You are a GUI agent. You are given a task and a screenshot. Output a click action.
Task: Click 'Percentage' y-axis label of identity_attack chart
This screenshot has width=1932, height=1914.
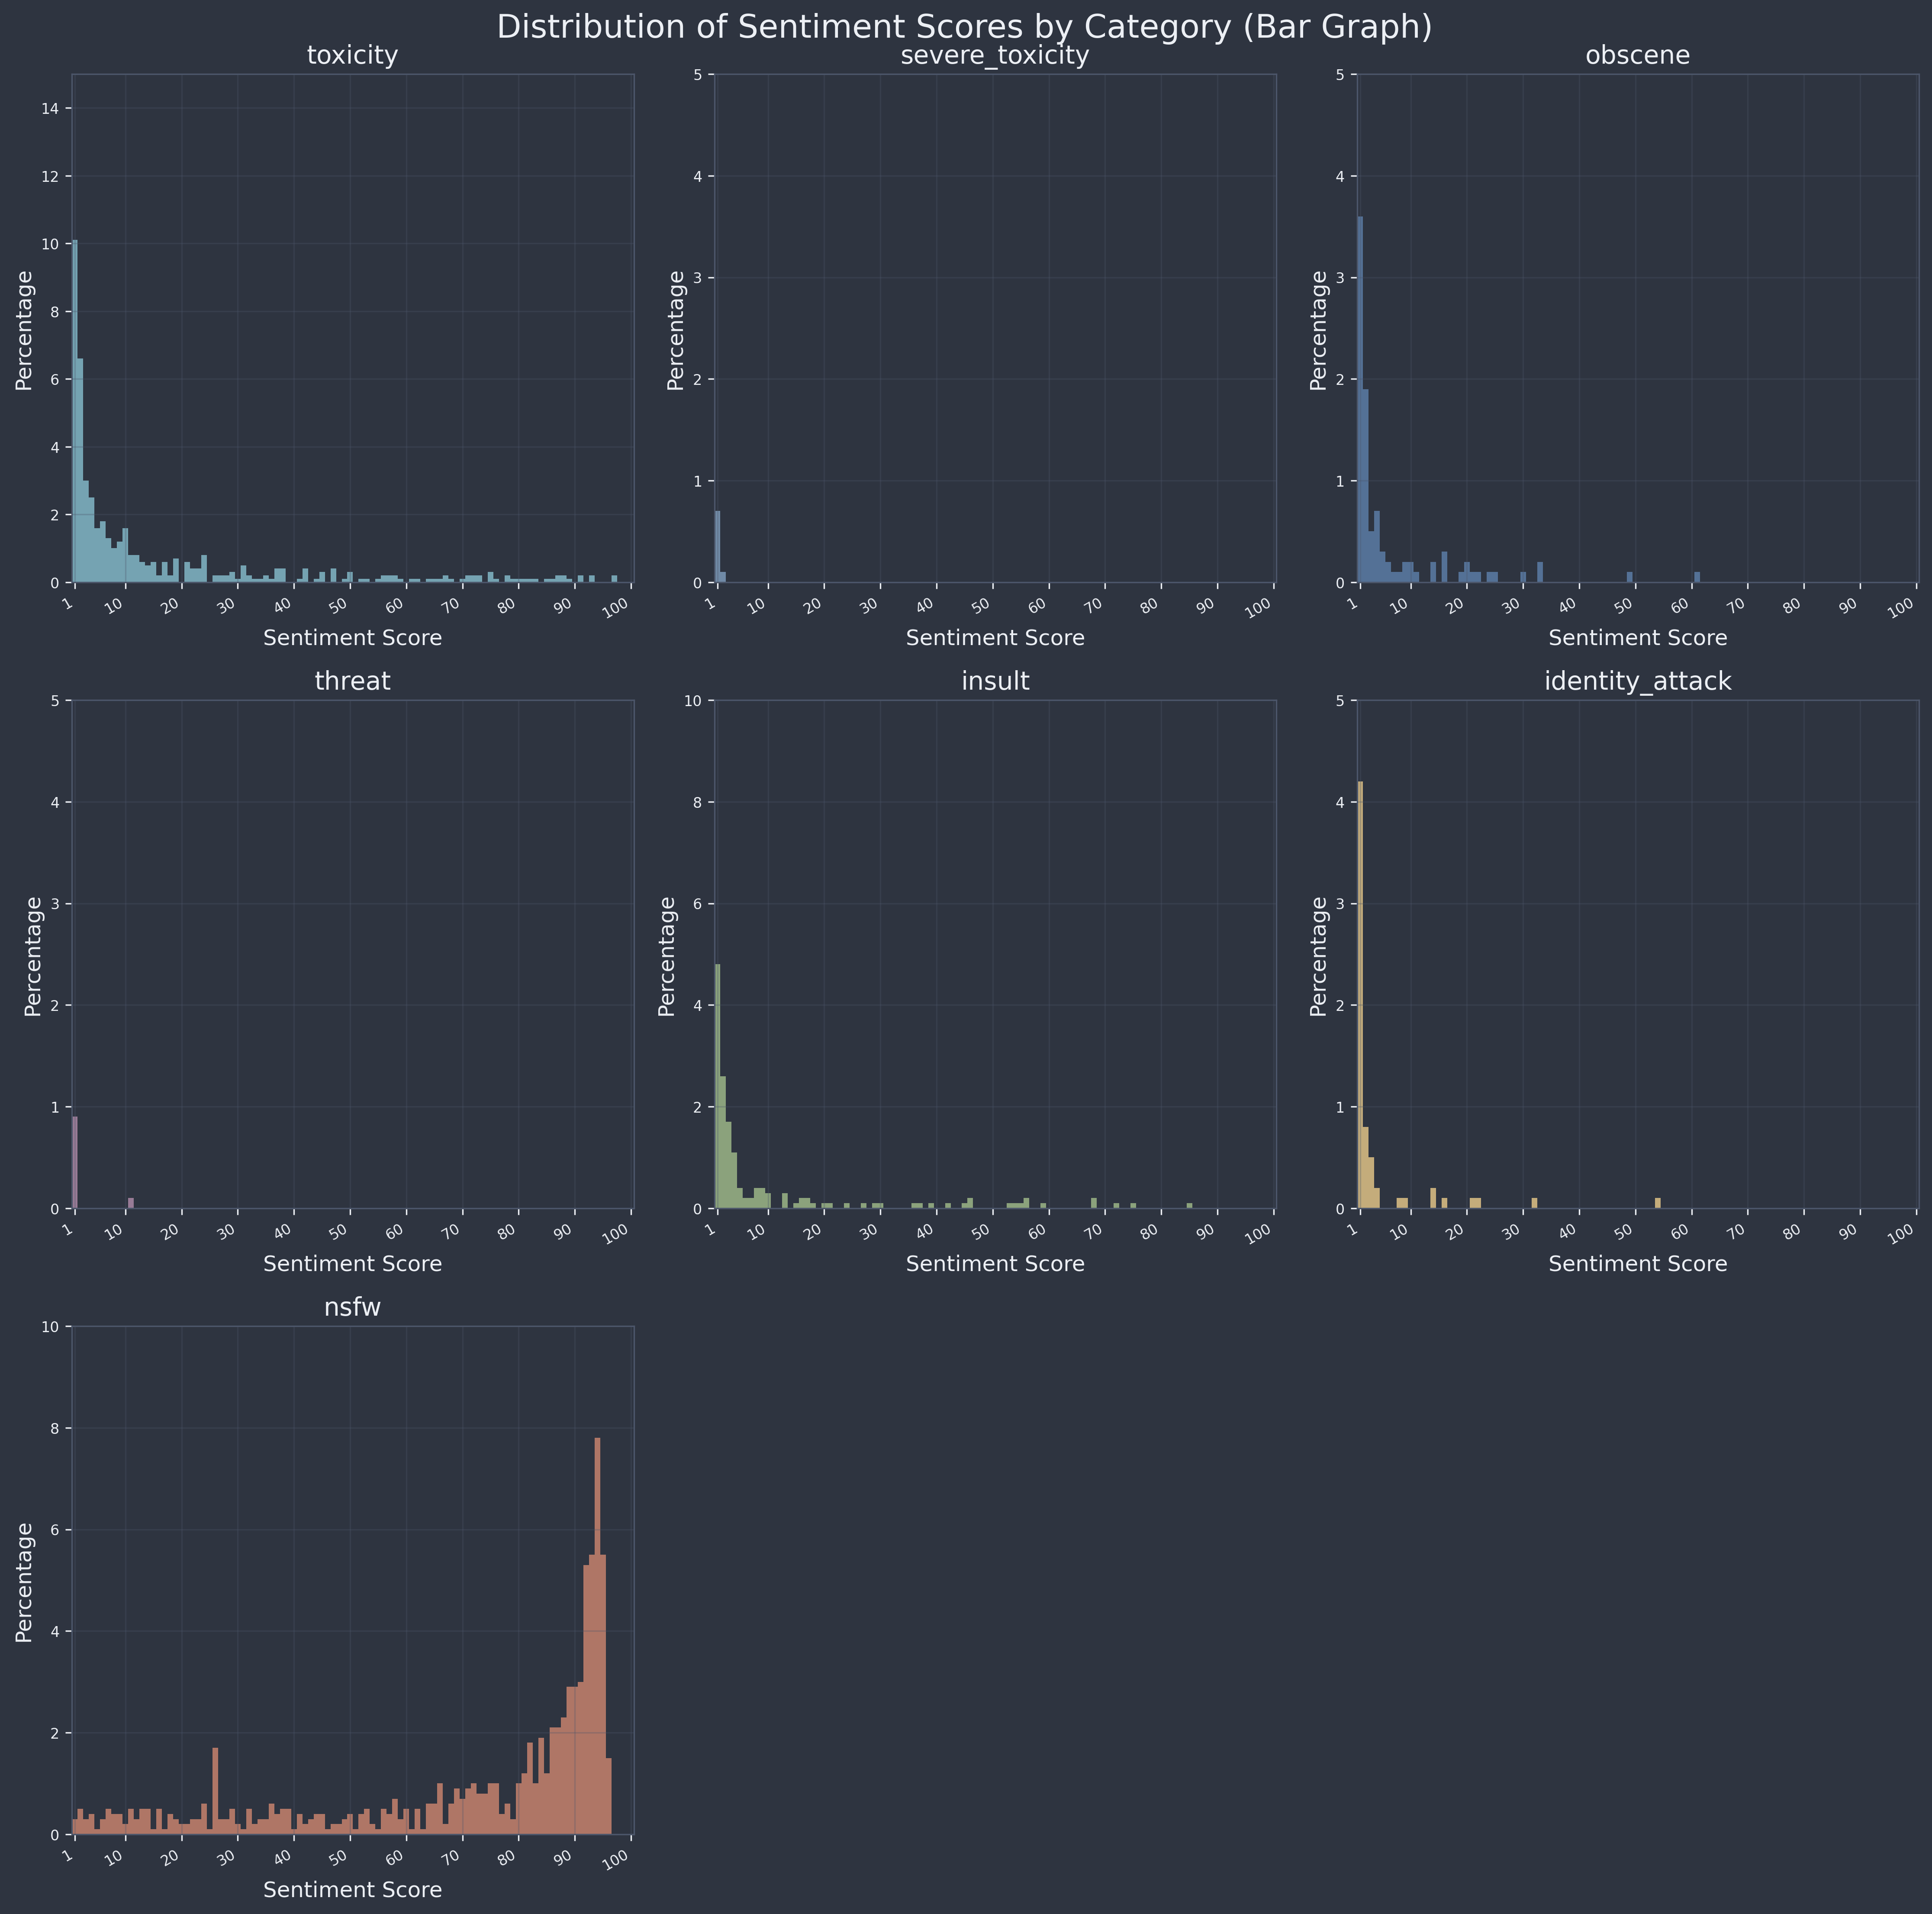pos(1319,955)
